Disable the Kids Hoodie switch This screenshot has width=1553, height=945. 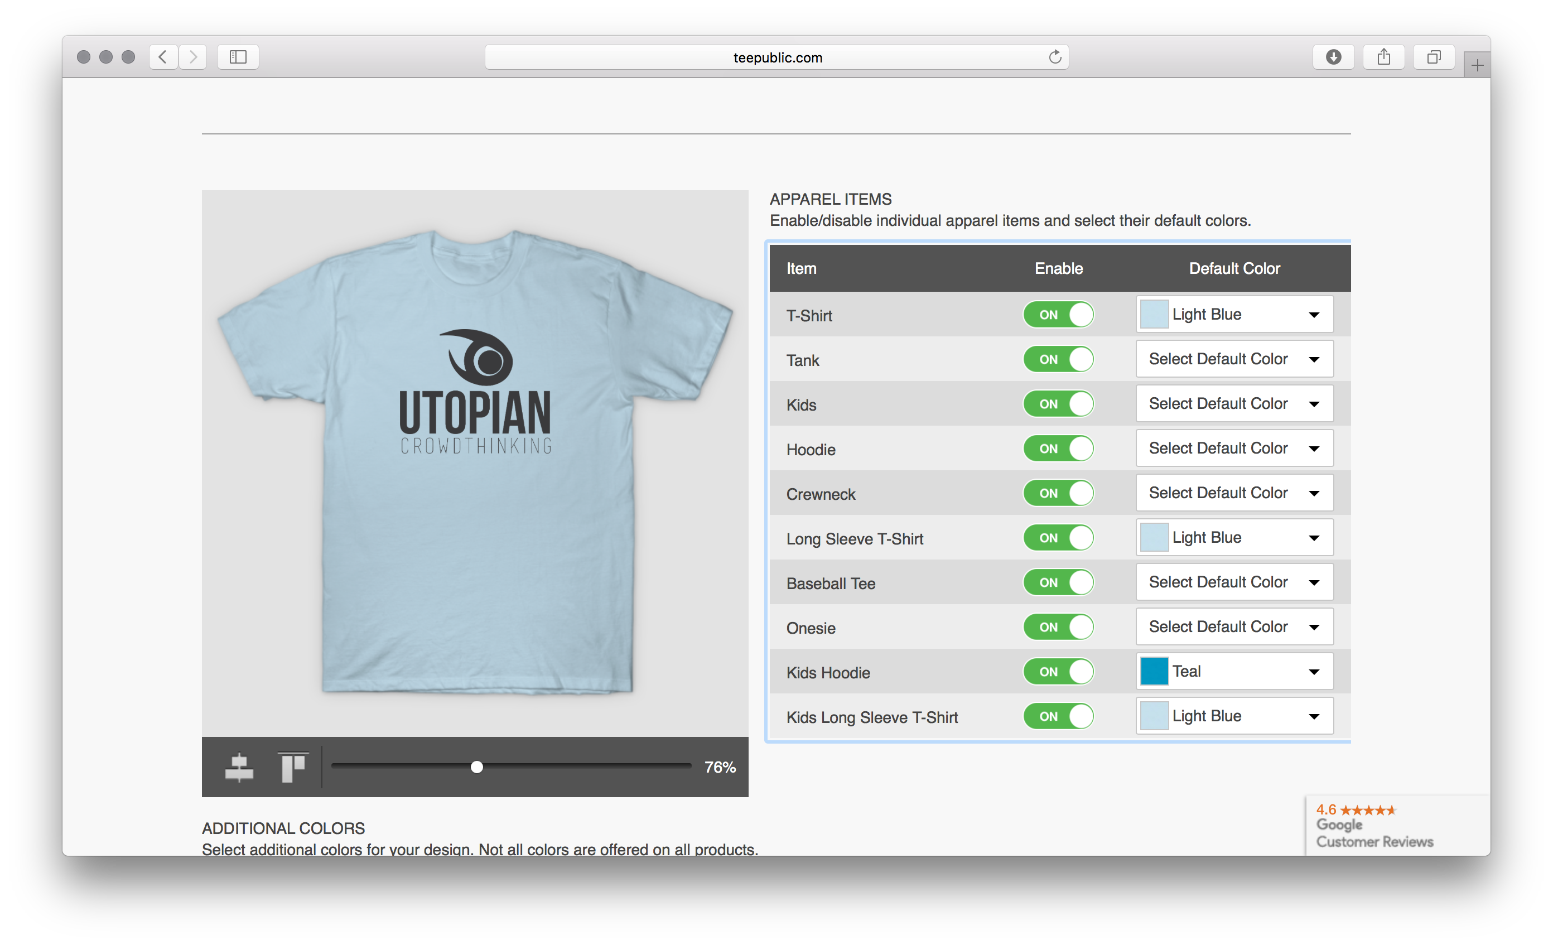[x=1058, y=672]
